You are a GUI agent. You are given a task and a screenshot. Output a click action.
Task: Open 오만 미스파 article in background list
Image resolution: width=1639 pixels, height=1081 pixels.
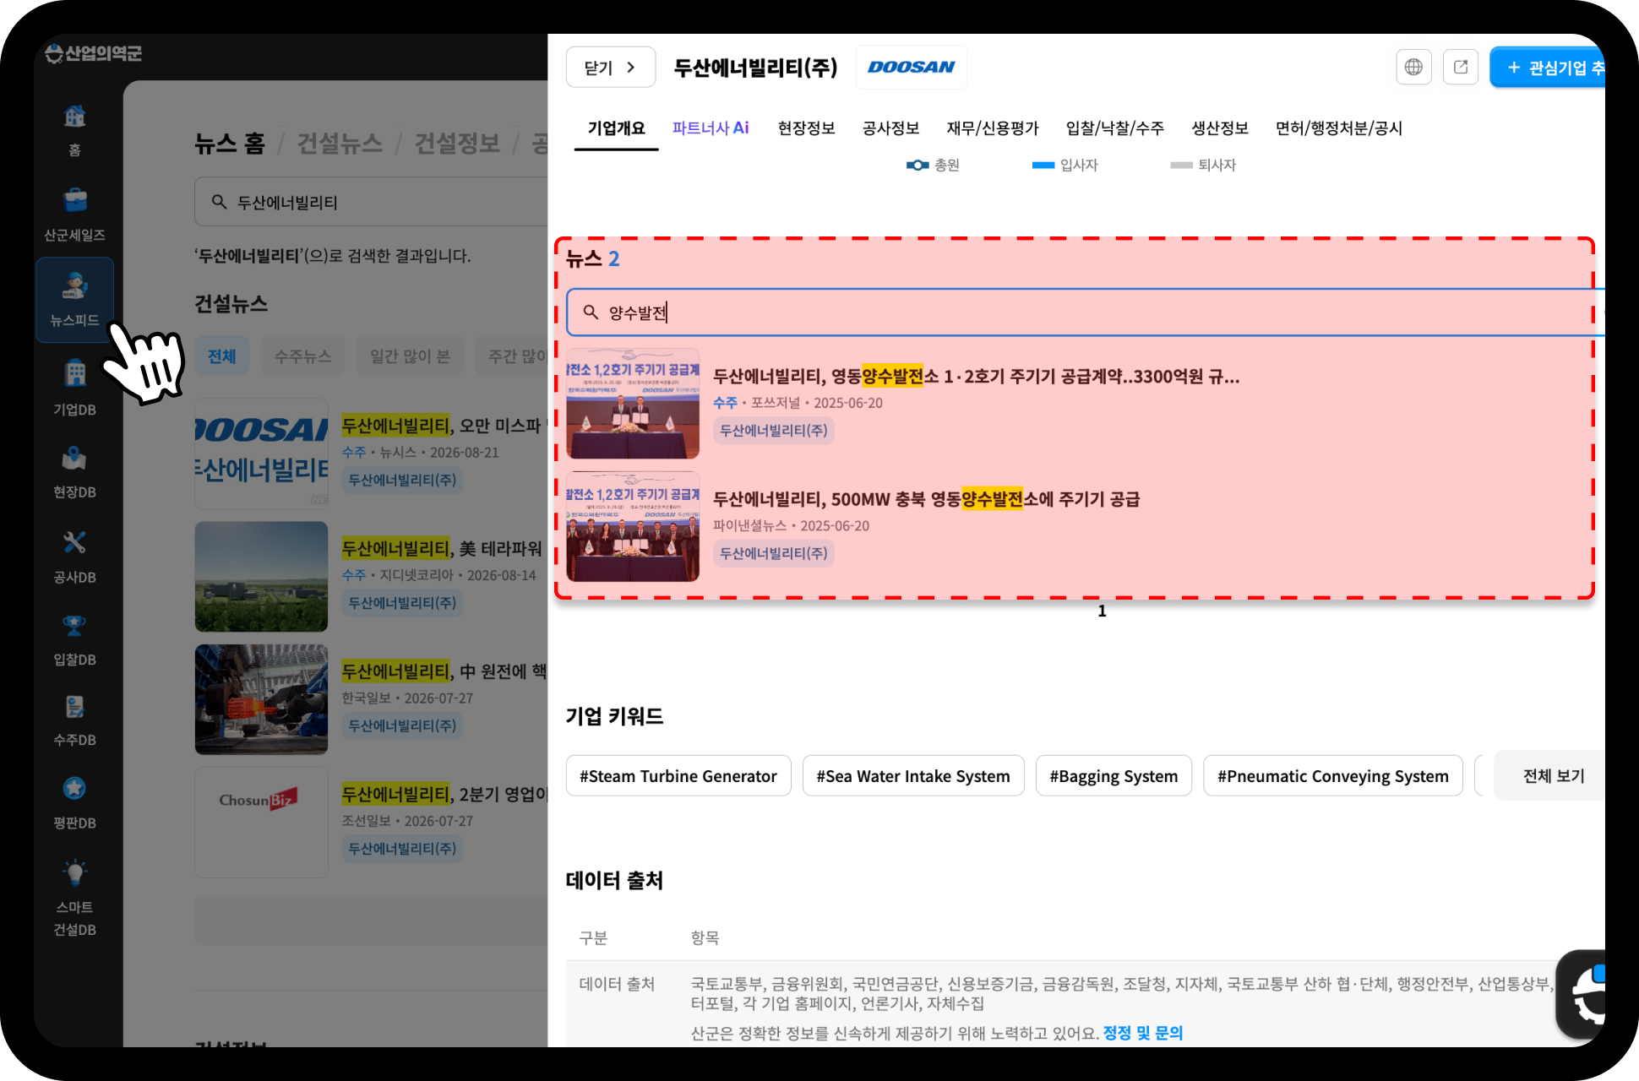coord(444,425)
